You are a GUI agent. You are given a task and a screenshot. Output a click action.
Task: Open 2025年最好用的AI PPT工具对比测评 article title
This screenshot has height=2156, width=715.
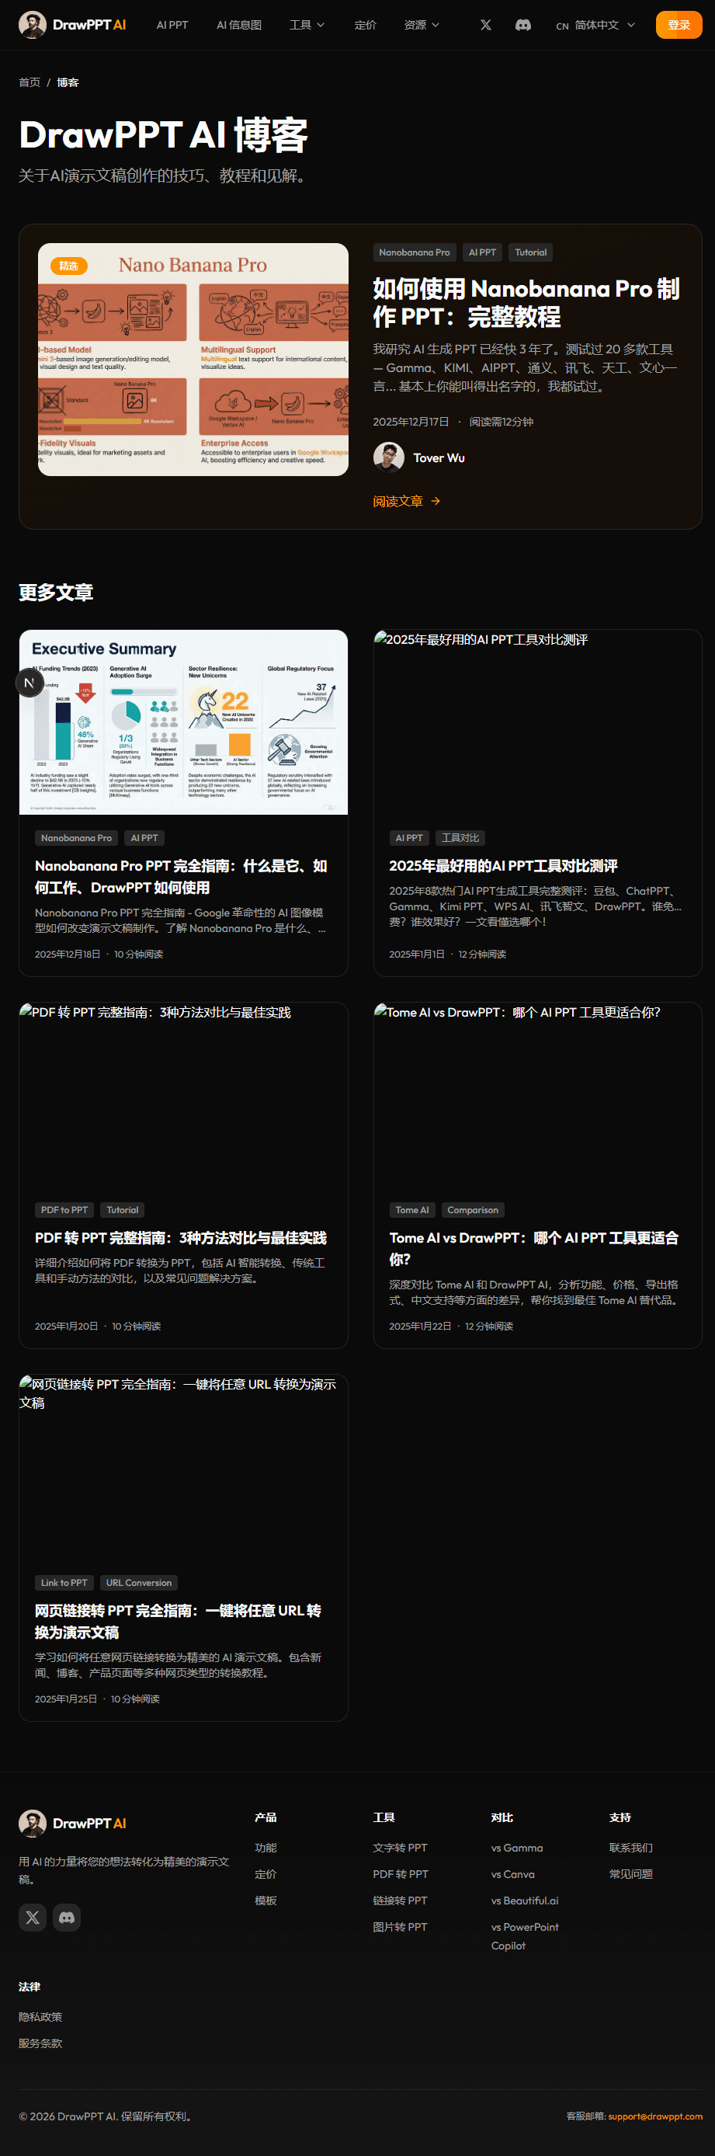point(503,865)
